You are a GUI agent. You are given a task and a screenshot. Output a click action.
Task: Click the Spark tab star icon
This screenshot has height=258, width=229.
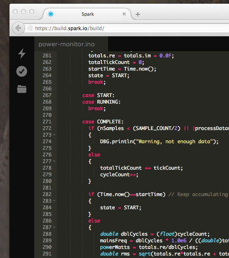(51, 14)
